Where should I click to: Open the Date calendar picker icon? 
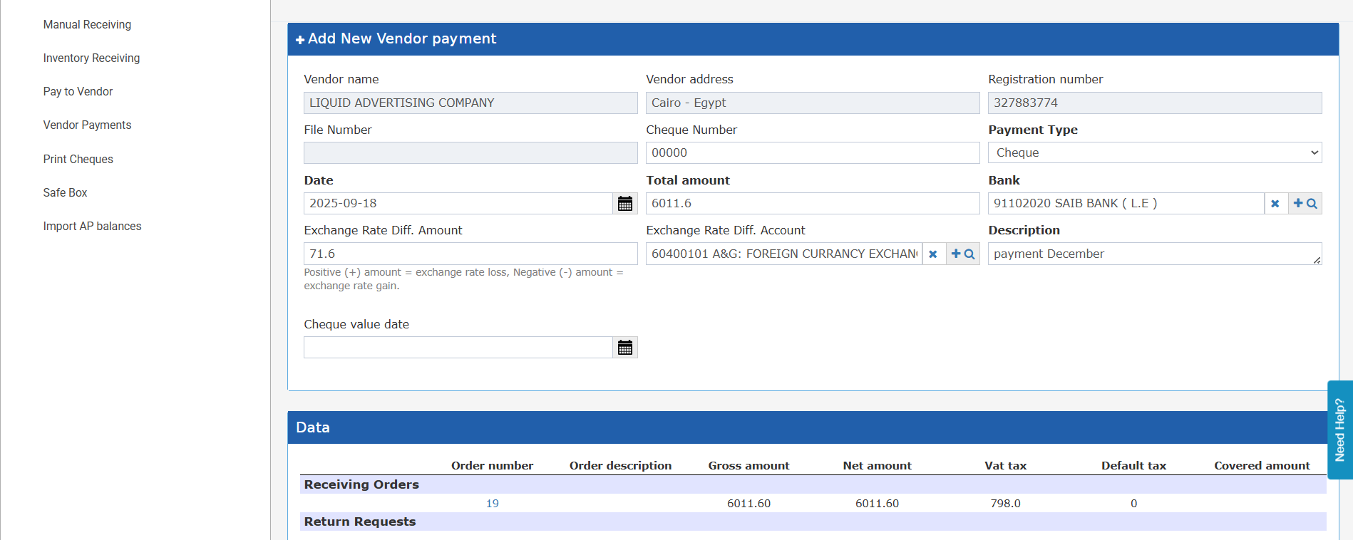pos(625,204)
